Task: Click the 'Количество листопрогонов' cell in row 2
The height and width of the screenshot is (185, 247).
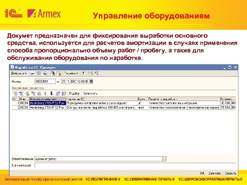Action: click(184, 108)
